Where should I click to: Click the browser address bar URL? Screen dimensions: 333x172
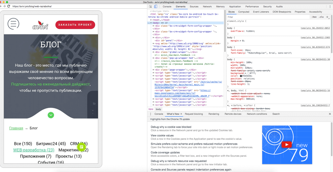(32, 6)
